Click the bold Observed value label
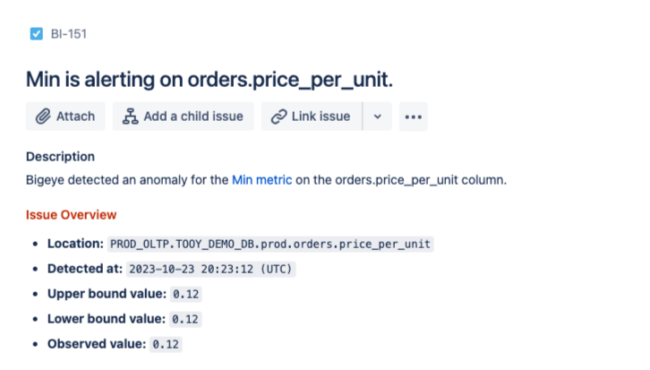Viewport: 650px width, 370px height. click(x=97, y=344)
